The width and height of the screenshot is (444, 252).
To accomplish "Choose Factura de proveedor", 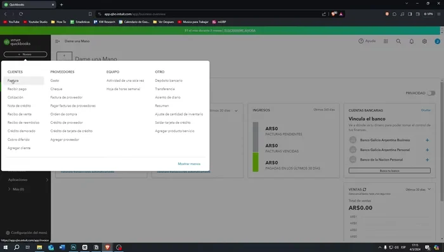I will 66,97.
